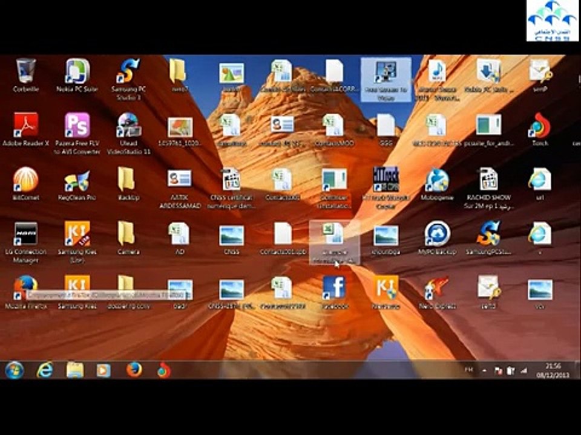
Task: Open BitComet desktop shortcut
Action: click(x=25, y=184)
